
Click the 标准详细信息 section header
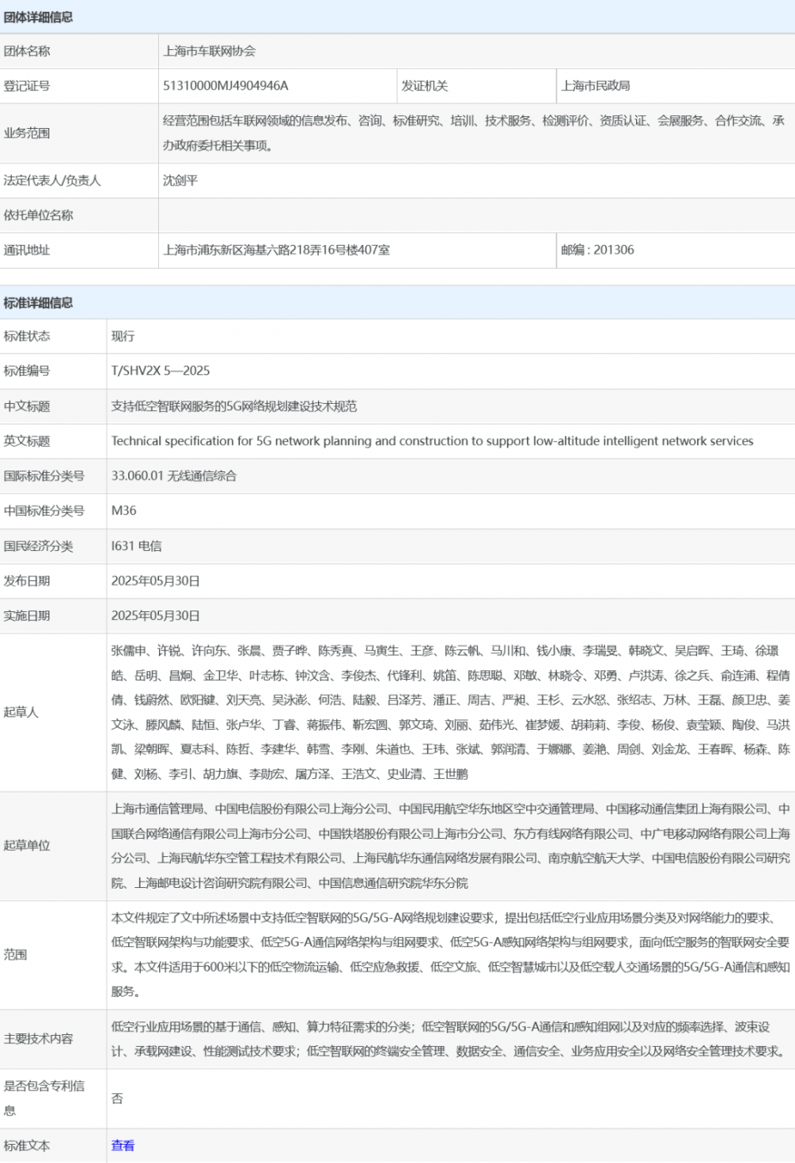(x=38, y=303)
